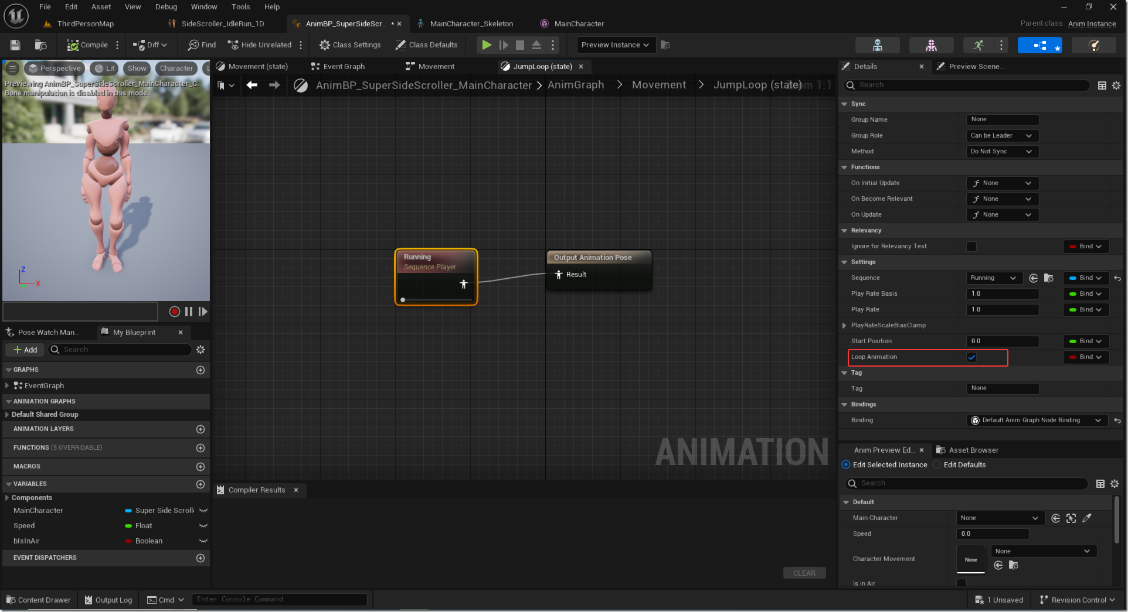Uncheck the Loop Animation checkbox

[x=971, y=357]
